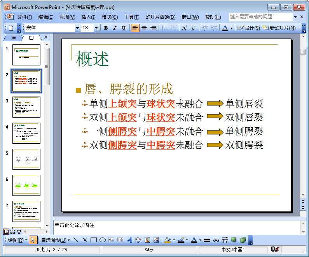
Task: Open the Slide Sorter view
Action: coord(12,232)
